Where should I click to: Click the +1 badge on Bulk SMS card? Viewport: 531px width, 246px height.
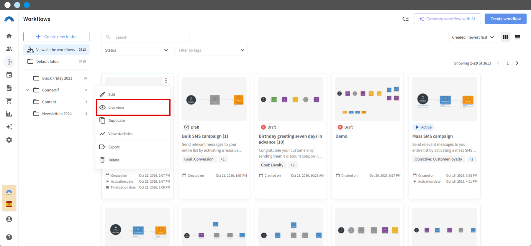pyautogui.click(x=223, y=159)
